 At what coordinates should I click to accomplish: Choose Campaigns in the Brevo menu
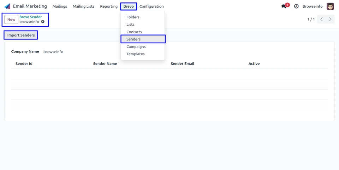(x=136, y=47)
